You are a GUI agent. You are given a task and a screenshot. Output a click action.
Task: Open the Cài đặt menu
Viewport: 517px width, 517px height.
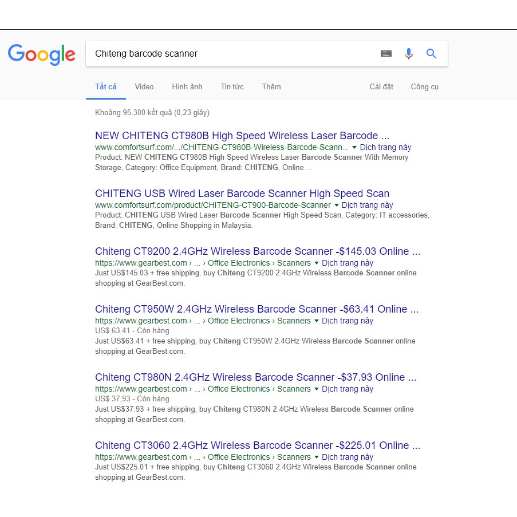pos(381,87)
